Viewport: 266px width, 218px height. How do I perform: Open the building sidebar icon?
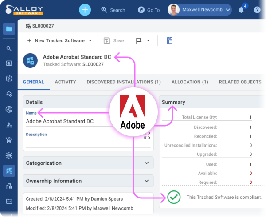click(9, 186)
